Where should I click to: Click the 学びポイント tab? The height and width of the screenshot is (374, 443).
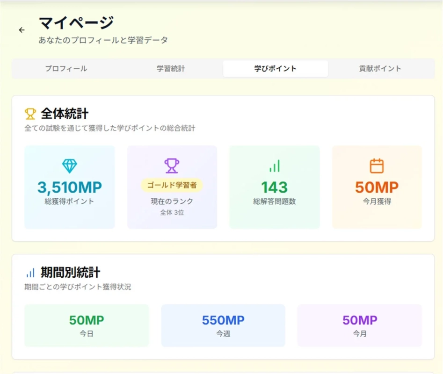(276, 68)
